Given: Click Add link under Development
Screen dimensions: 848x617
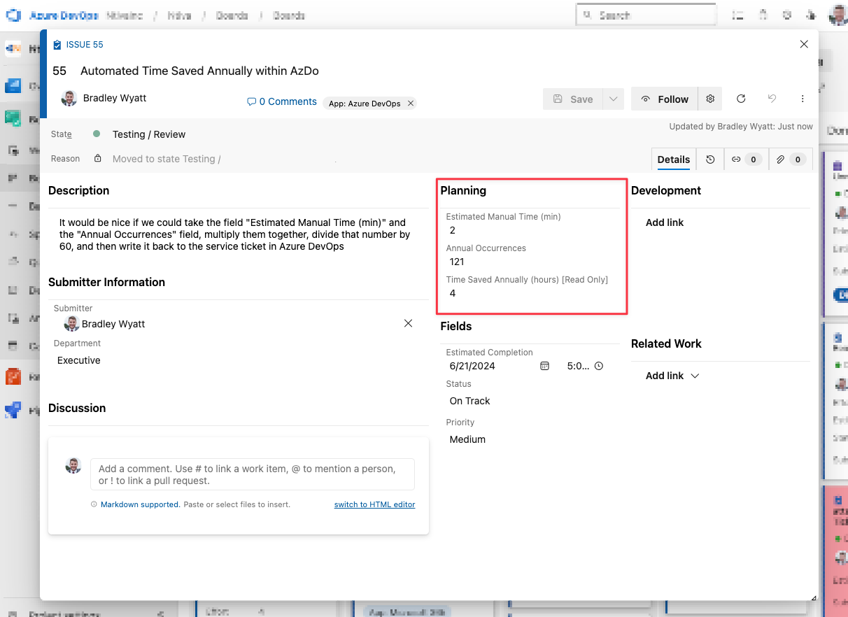Looking at the screenshot, I should tap(665, 222).
